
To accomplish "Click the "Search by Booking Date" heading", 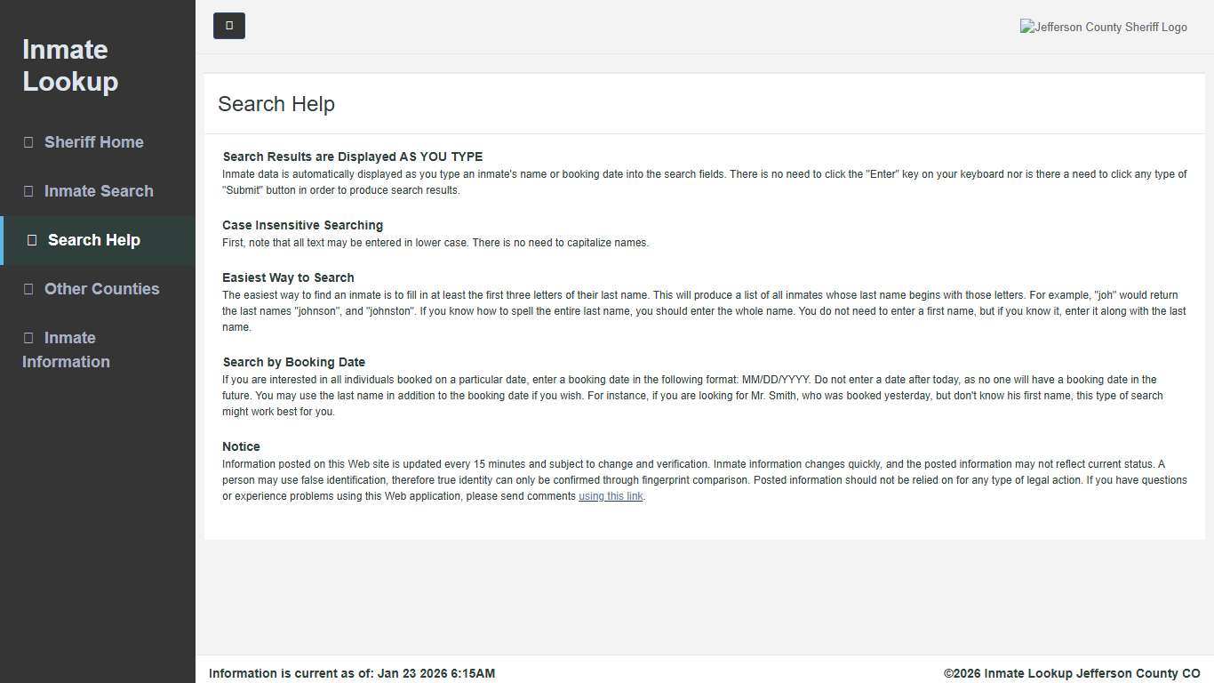I will point(293,362).
